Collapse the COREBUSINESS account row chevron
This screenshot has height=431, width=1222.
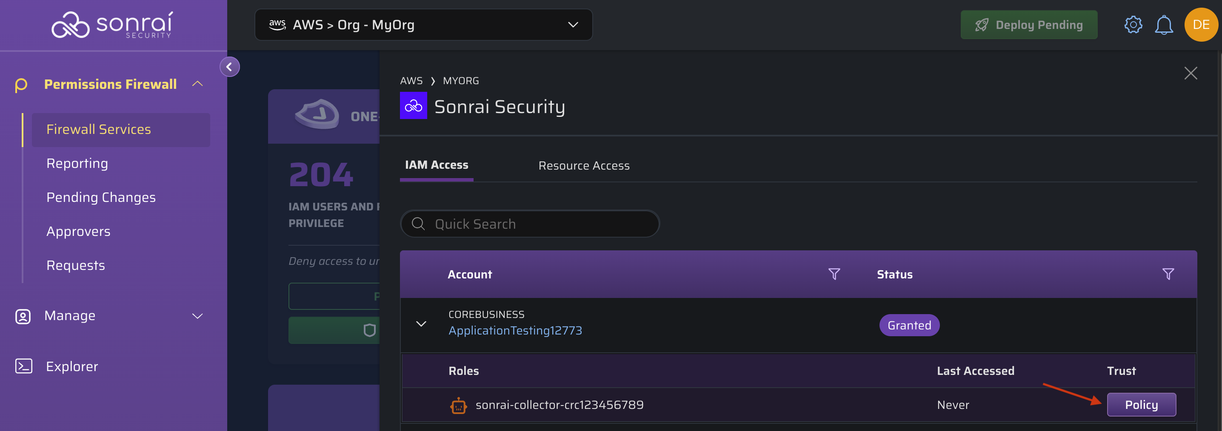pyautogui.click(x=421, y=324)
